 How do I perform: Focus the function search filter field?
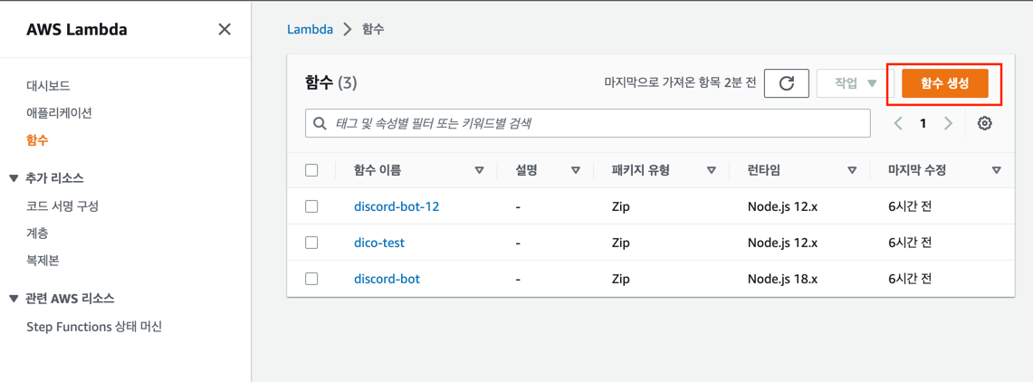click(x=588, y=123)
